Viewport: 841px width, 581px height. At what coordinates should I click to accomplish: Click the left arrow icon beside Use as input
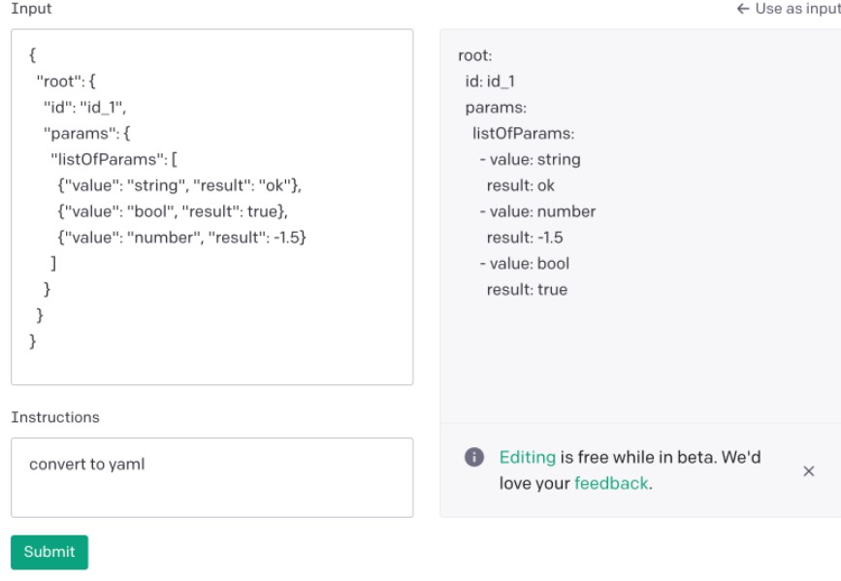coord(743,9)
